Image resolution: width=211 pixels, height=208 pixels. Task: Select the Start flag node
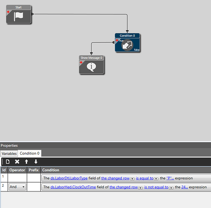[x=19, y=14]
